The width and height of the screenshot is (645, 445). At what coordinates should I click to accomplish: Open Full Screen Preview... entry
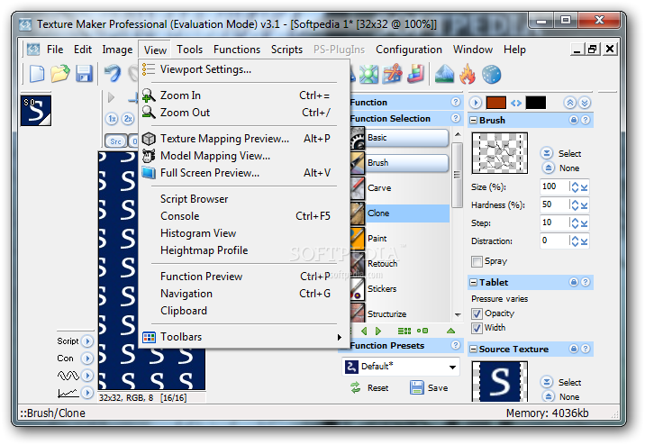pos(244,173)
